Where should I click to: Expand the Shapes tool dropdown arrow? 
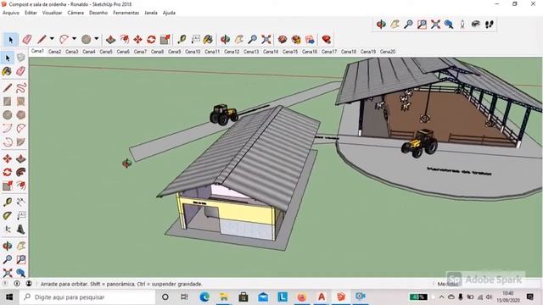point(97,39)
